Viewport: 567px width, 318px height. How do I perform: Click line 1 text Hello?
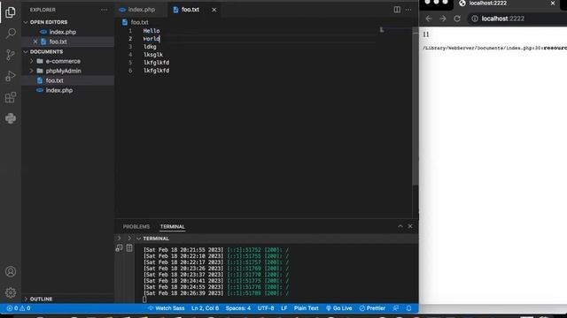(x=151, y=31)
